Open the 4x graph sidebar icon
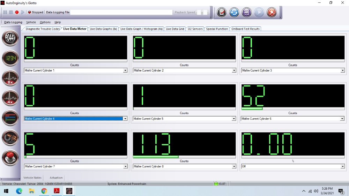This screenshot has height=196, width=349. click(11, 98)
